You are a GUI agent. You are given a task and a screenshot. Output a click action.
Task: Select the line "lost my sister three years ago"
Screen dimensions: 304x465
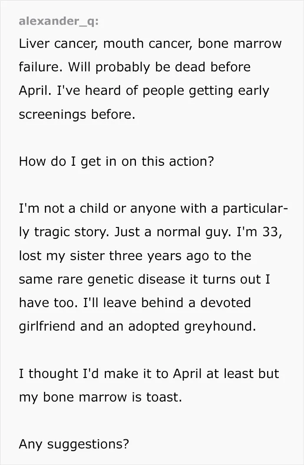(135, 256)
